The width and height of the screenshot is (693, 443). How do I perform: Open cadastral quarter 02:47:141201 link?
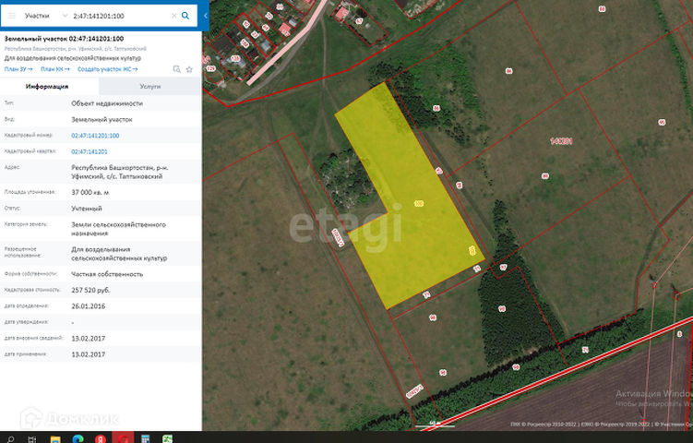tap(90, 150)
